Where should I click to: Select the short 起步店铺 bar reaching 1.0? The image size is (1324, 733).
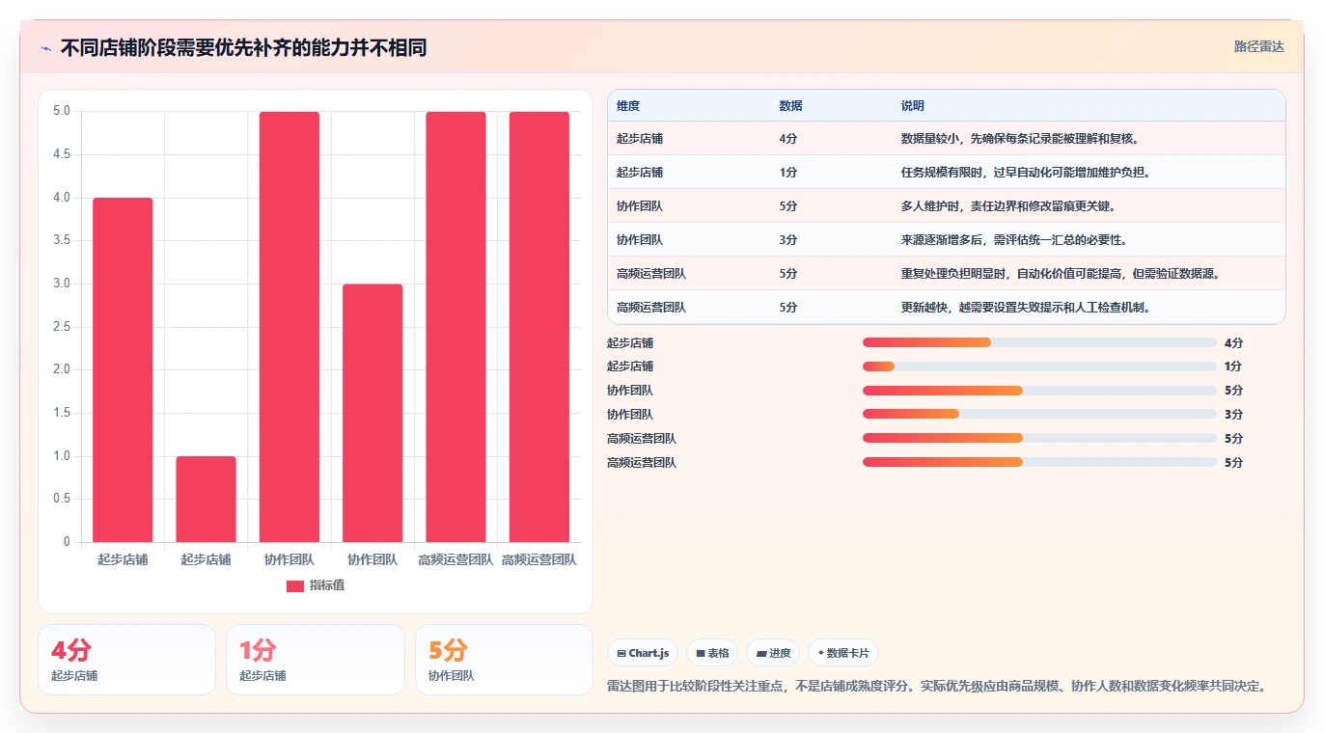click(x=206, y=500)
